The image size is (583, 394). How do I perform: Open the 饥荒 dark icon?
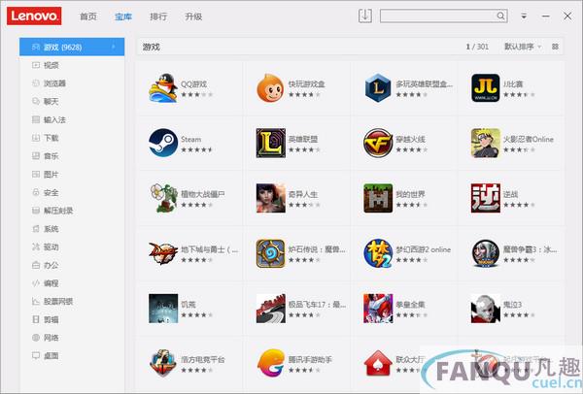point(163,309)
